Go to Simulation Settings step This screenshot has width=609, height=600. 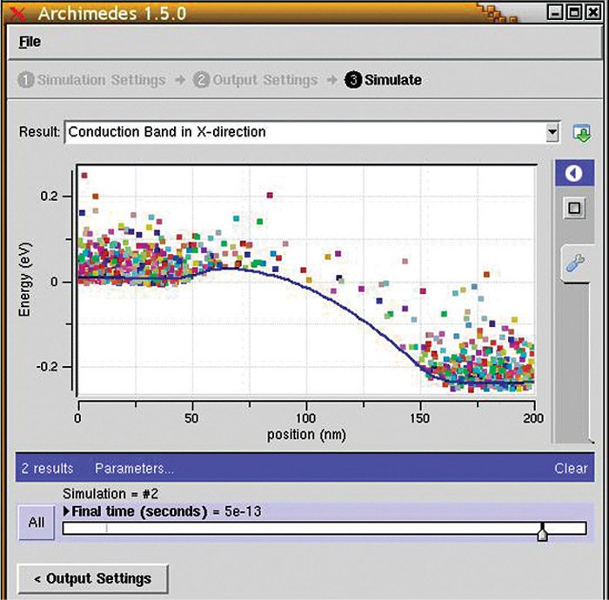point(91,80)
